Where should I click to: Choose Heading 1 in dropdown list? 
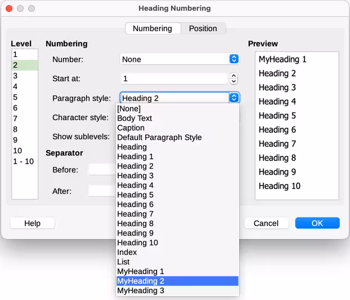[x=177, y=157]
